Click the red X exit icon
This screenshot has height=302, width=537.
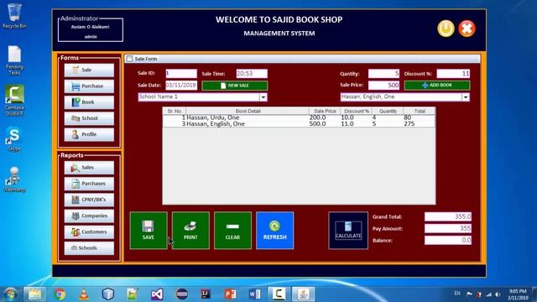pyautogui.click(x=467, y=29)
